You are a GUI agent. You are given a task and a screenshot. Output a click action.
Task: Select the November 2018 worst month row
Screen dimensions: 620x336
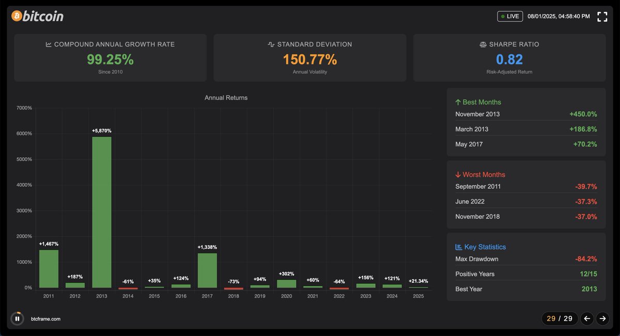(526, 216)
